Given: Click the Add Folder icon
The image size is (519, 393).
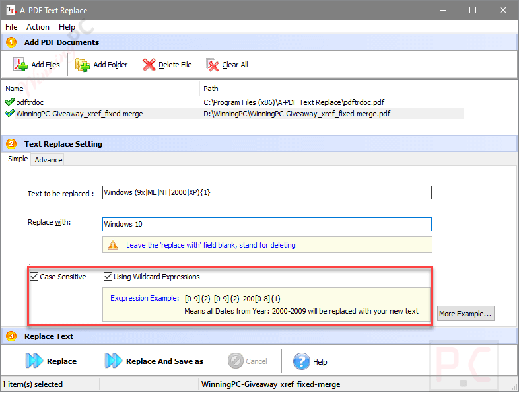Looking at the screenshot, I should pos(82,65).
